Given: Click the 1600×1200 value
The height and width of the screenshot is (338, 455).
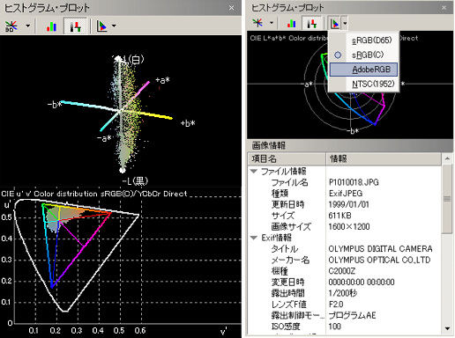Looking at the screenshot, I should 349,226.
